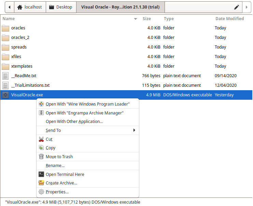Screen dimensions: 253x206
Task: Choose Open Terminal Here
Action: click(x=88, y=174)
